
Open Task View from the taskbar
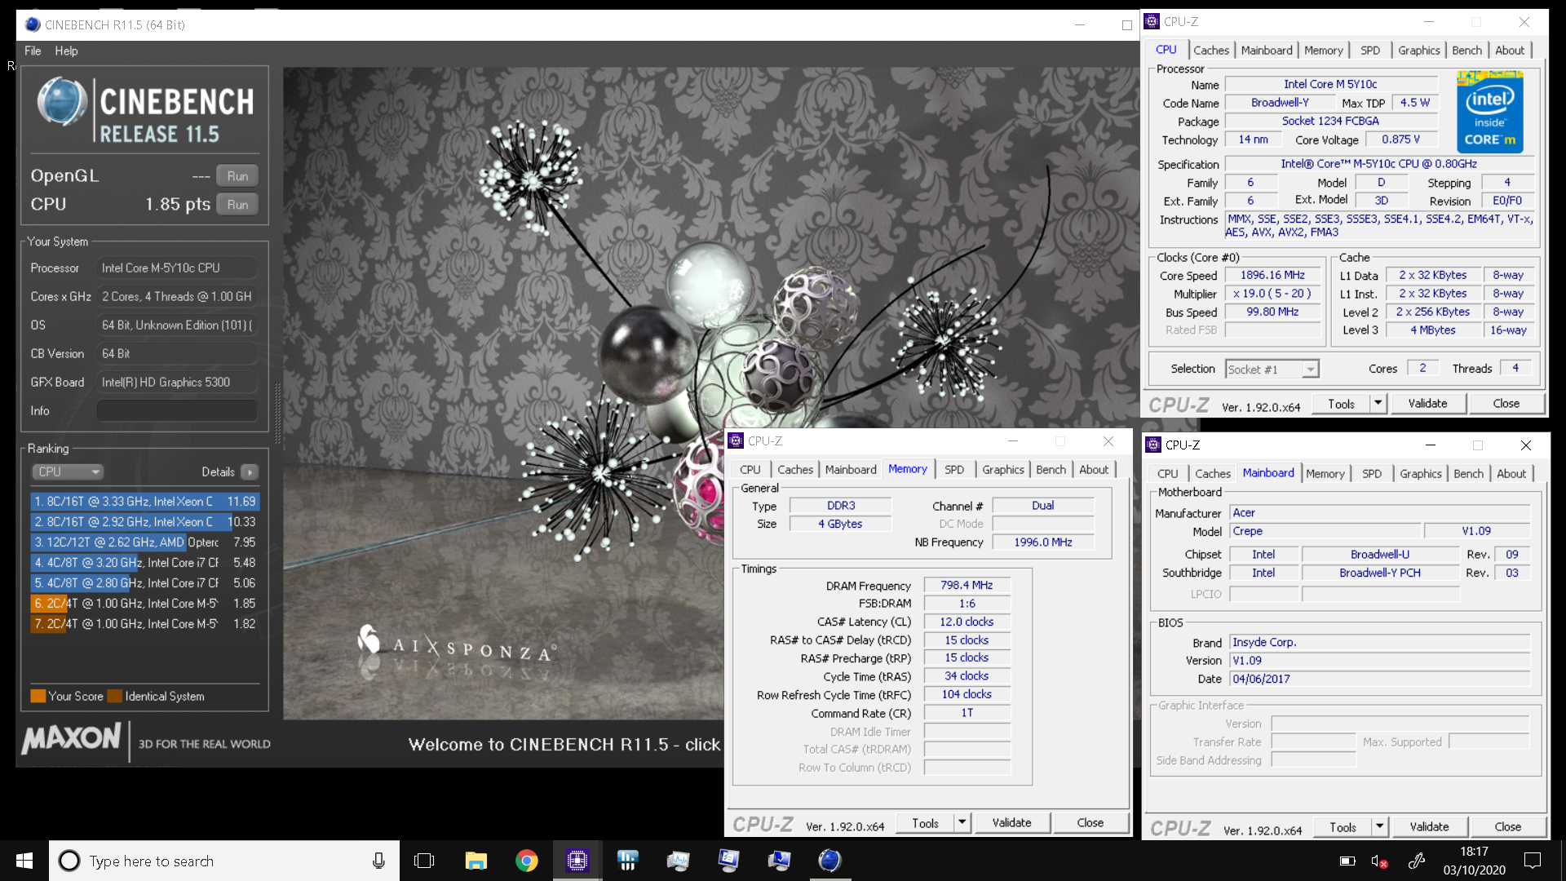424,861
